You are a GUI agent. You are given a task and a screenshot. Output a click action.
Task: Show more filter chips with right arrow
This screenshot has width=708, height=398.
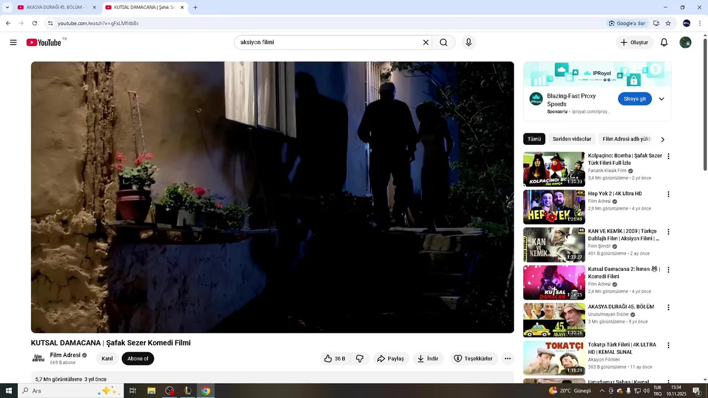tap(663, 139)
